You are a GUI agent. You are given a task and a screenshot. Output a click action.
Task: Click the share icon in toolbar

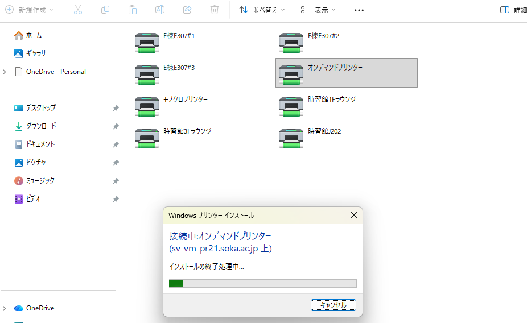coord(187,10)
